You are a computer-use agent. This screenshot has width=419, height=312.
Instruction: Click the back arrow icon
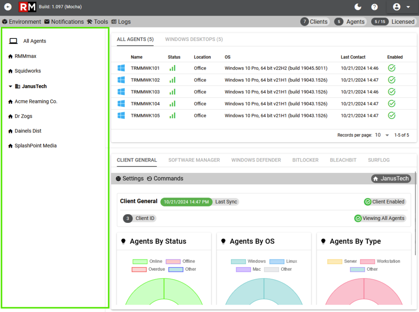coord(8,7)
